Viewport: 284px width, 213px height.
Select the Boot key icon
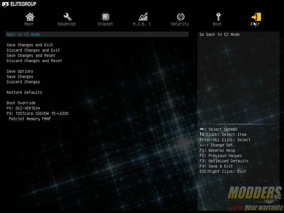[219, 17]
